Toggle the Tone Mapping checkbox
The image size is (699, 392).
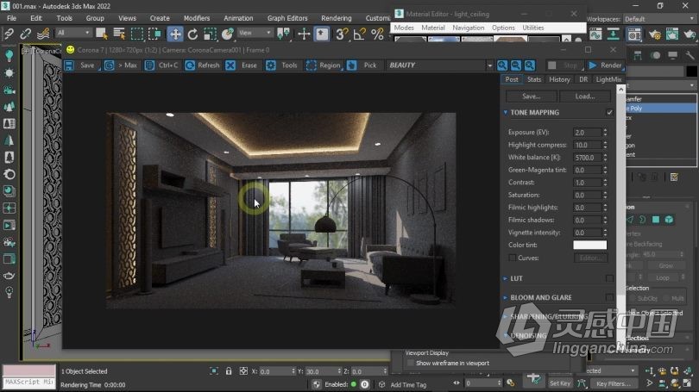tap(609, 113)
